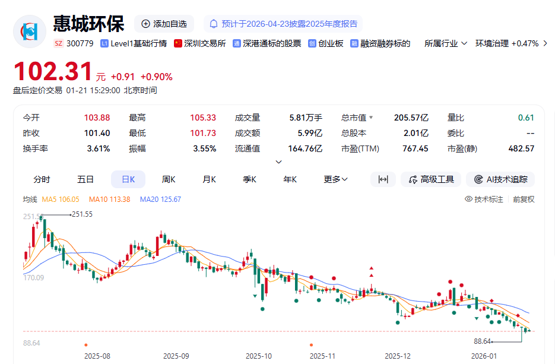Switch to the 分时 chart tab
Image resolution: width=555 pixels, height=364 pixels.
(42, 179)
